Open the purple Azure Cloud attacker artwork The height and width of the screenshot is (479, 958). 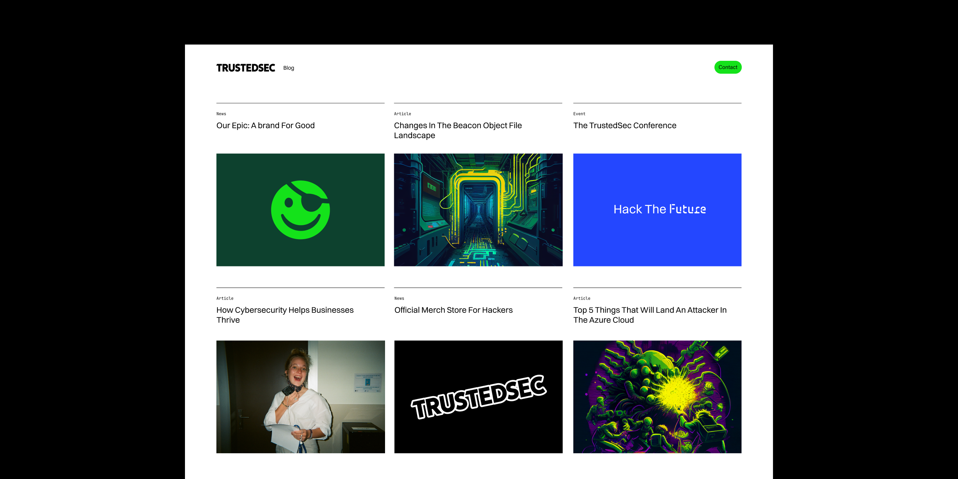tap(657, 396)
